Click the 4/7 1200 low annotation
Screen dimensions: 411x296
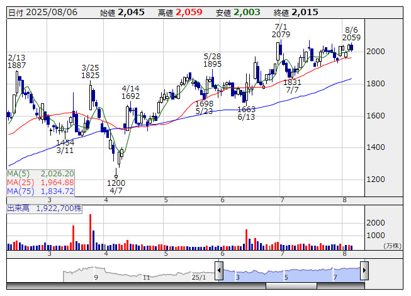[x=116, y=186]
